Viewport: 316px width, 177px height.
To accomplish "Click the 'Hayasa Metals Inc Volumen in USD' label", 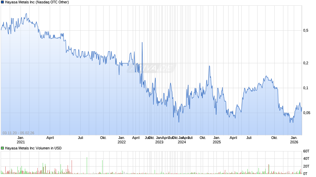I will tap(33, 148).
